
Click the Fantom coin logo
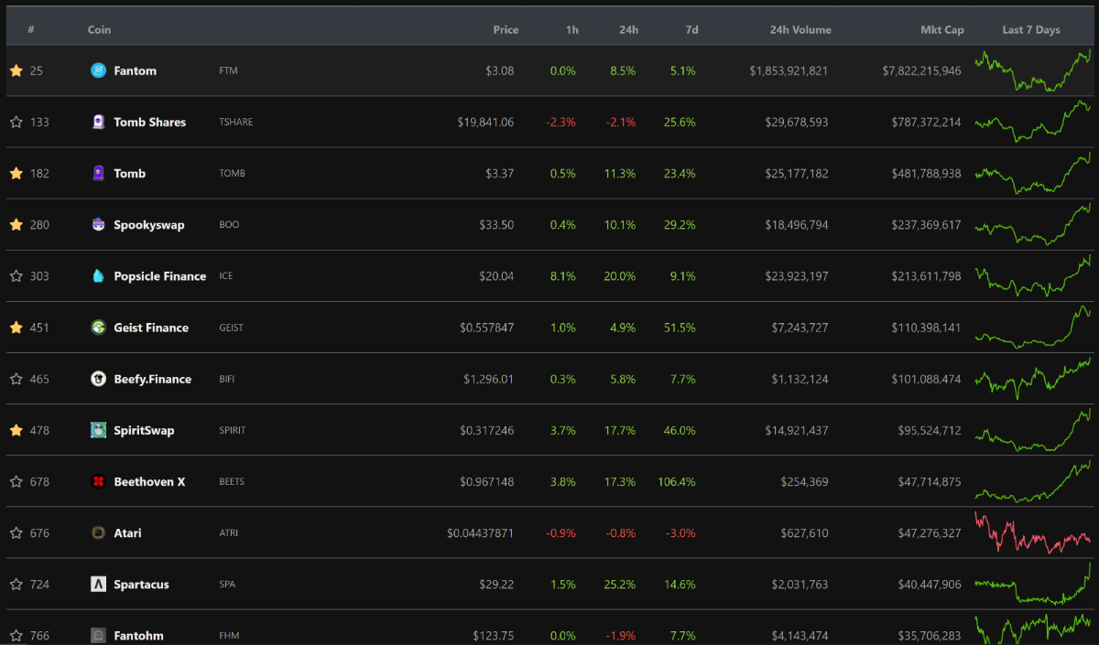tap(98, 70)
